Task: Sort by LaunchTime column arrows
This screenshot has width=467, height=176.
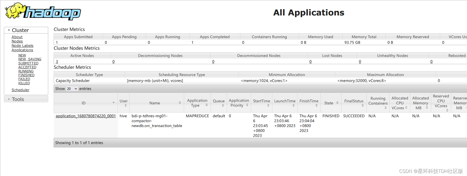Action: pyautogui.click(x=293, y=105)
